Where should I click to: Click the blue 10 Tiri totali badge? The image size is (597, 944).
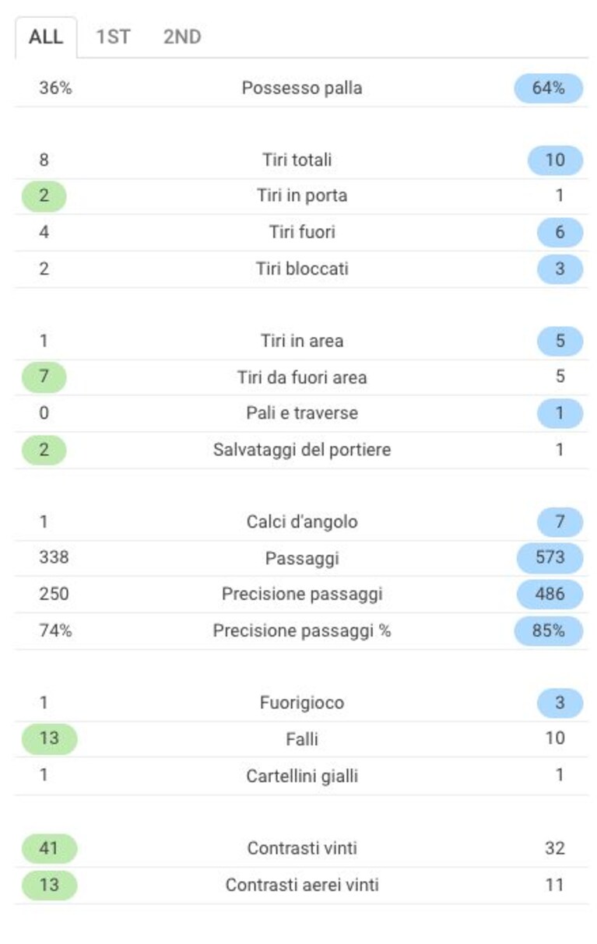click(x=555, y=160)
